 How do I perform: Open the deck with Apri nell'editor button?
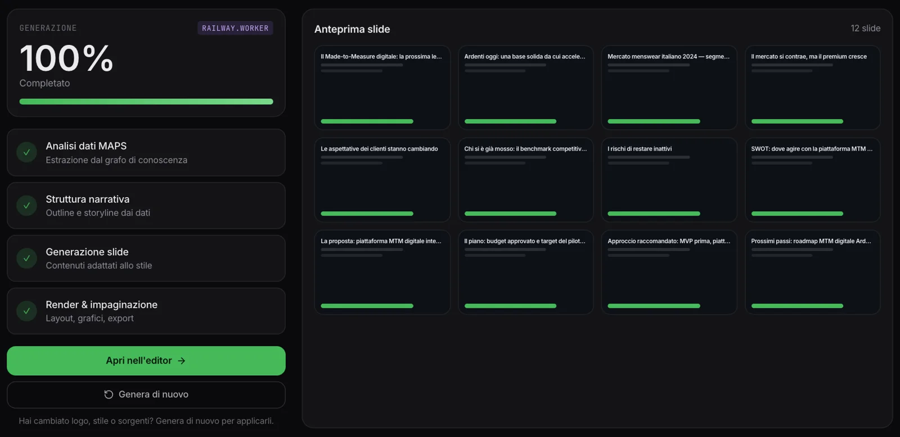pyautogui.click(x=146, y=361)
